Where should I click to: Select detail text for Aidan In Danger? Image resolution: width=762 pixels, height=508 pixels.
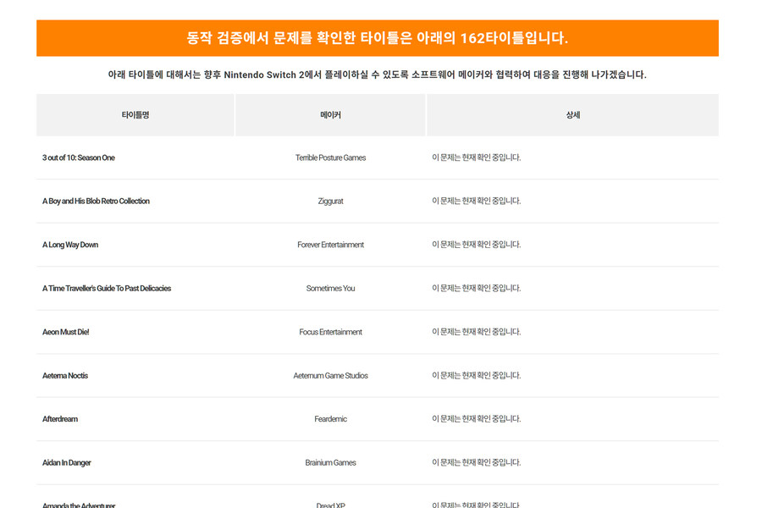point(476,463)
